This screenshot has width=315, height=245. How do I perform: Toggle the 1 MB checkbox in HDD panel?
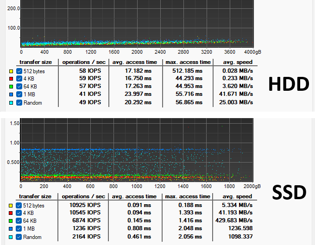tap(19, 94)
